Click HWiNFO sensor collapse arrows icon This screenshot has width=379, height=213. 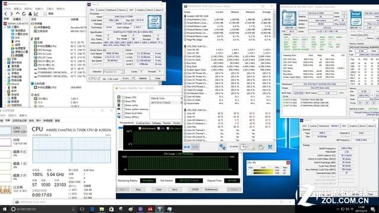pos(195,147)
